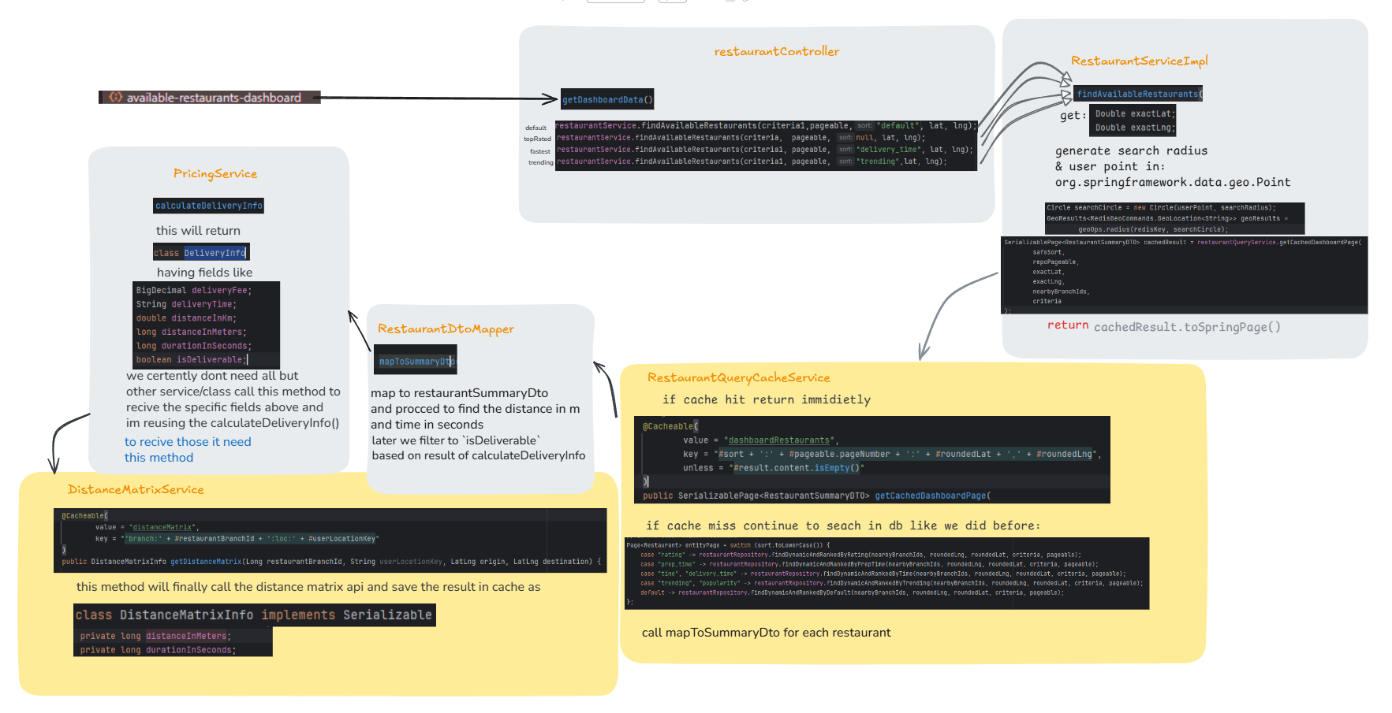Click the RestaurantQueryCacheService title
Screen dimensions: 1392x713
pos(739,377)
